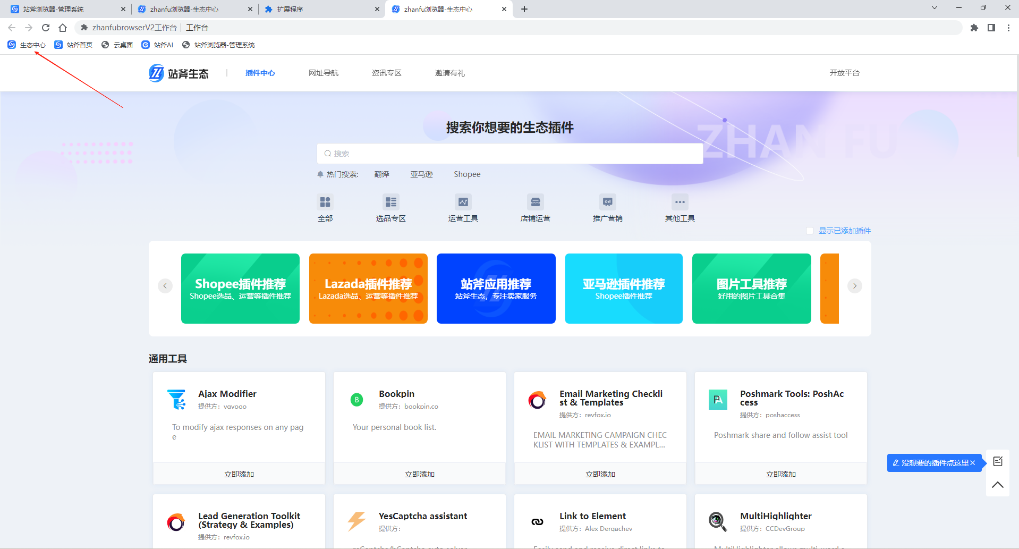This screenshot has height=549, width=1019.
Task: Click the Ajax Modifier plugin icon
Action: click(x=176, y=400)
